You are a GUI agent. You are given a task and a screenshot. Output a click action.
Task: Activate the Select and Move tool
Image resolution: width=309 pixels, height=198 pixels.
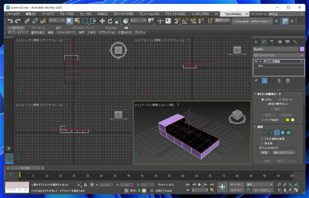pyautogui.click(x=102, y=21)
